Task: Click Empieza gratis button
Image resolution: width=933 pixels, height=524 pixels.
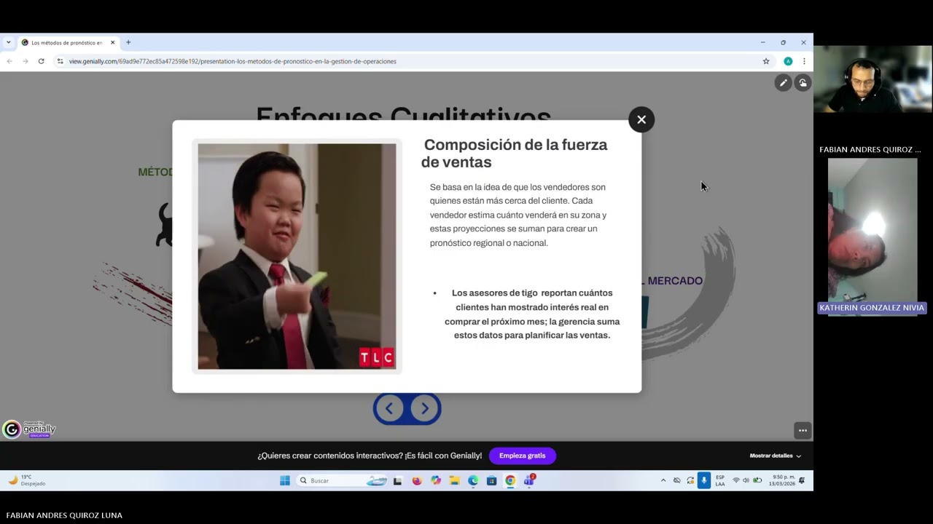Action: [522, 456]
